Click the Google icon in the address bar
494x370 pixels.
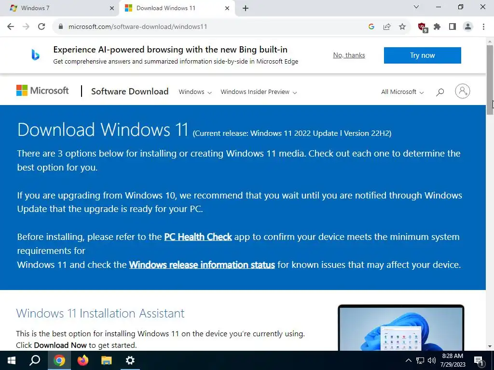coord(371,27)
